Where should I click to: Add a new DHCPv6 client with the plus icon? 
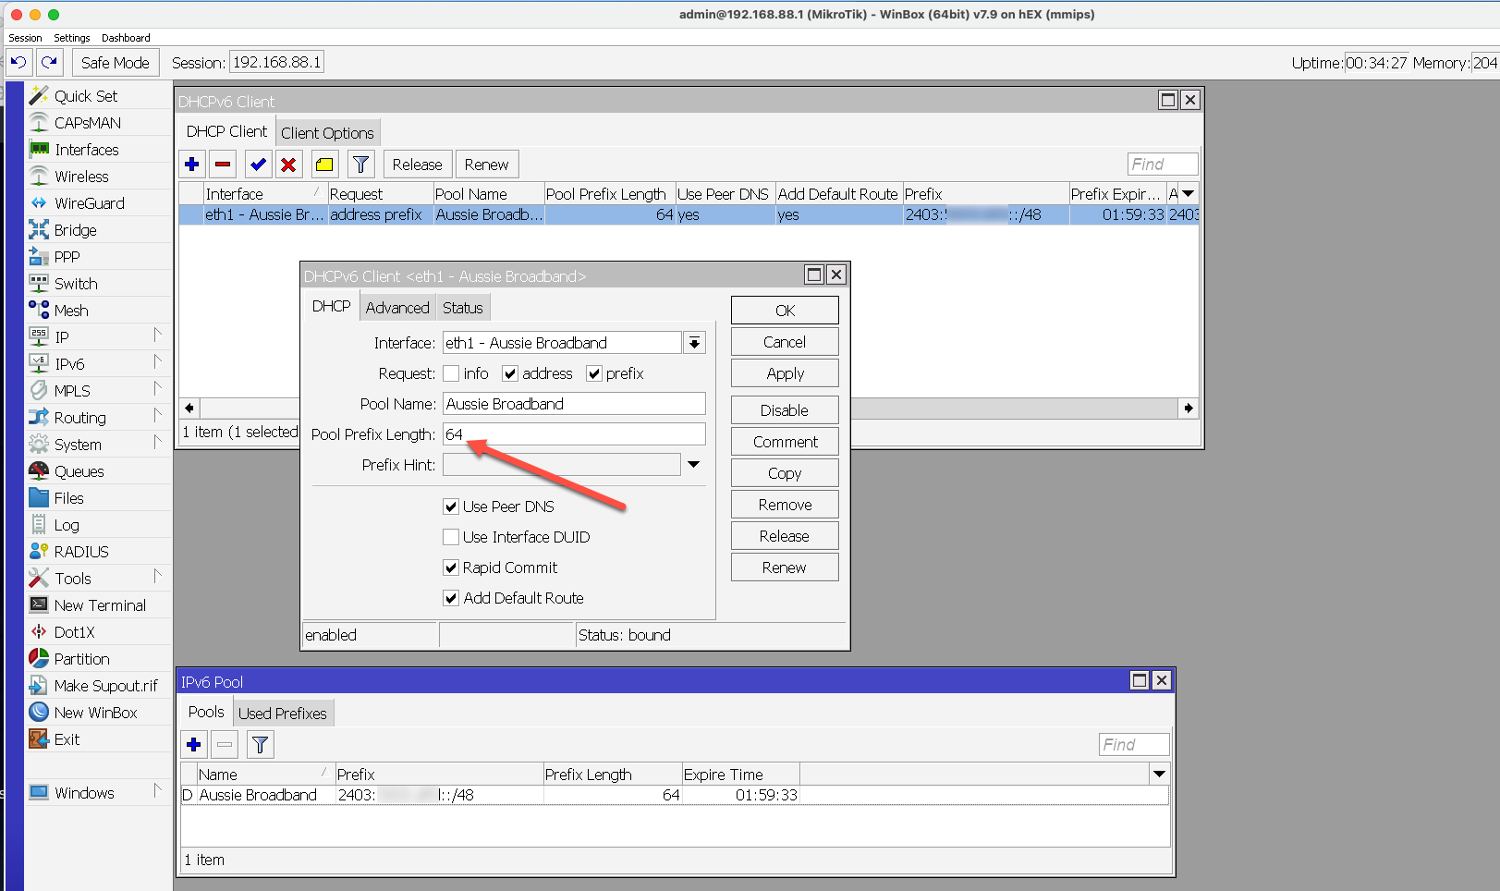pos(191,164)
